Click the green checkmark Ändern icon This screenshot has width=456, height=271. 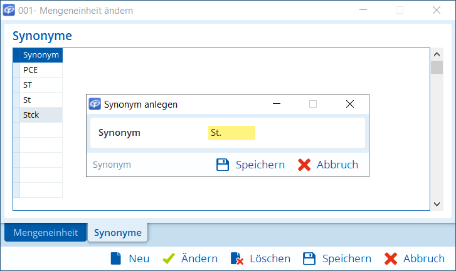(168, 258)
